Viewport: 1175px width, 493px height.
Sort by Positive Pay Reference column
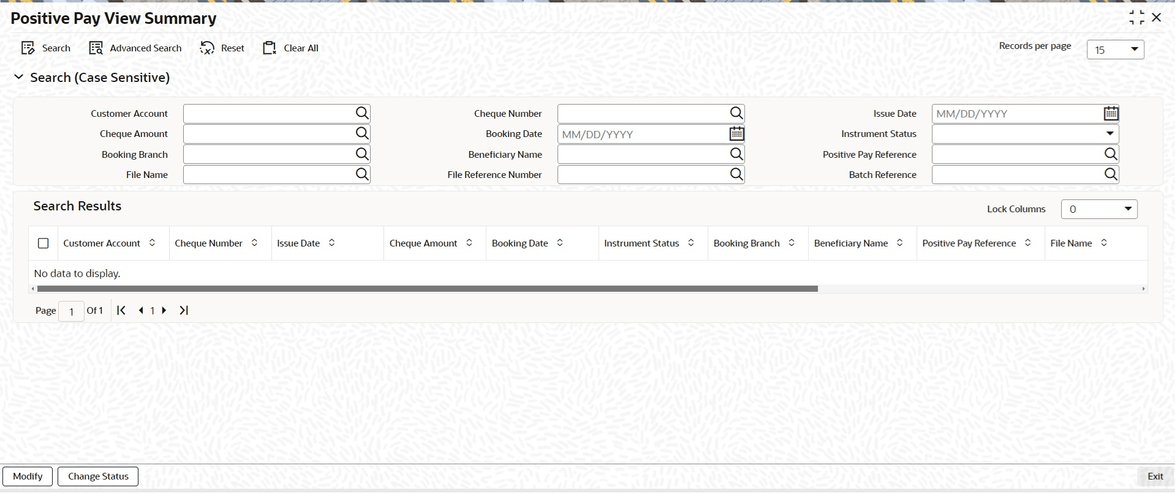point(1028,243)
